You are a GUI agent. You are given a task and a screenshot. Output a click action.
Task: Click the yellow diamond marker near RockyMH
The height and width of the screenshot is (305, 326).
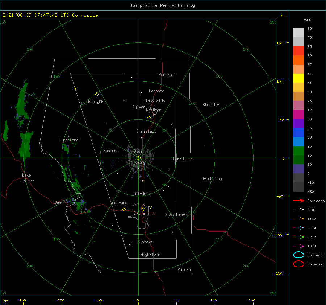(x=97, y=95)
